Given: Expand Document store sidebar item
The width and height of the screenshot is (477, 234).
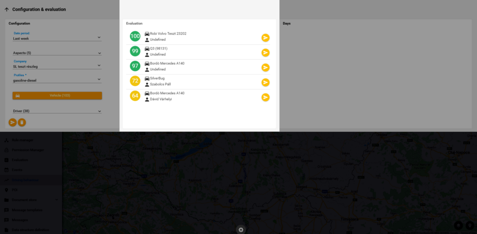Looking at the screenshot, I should pos(31,200).
